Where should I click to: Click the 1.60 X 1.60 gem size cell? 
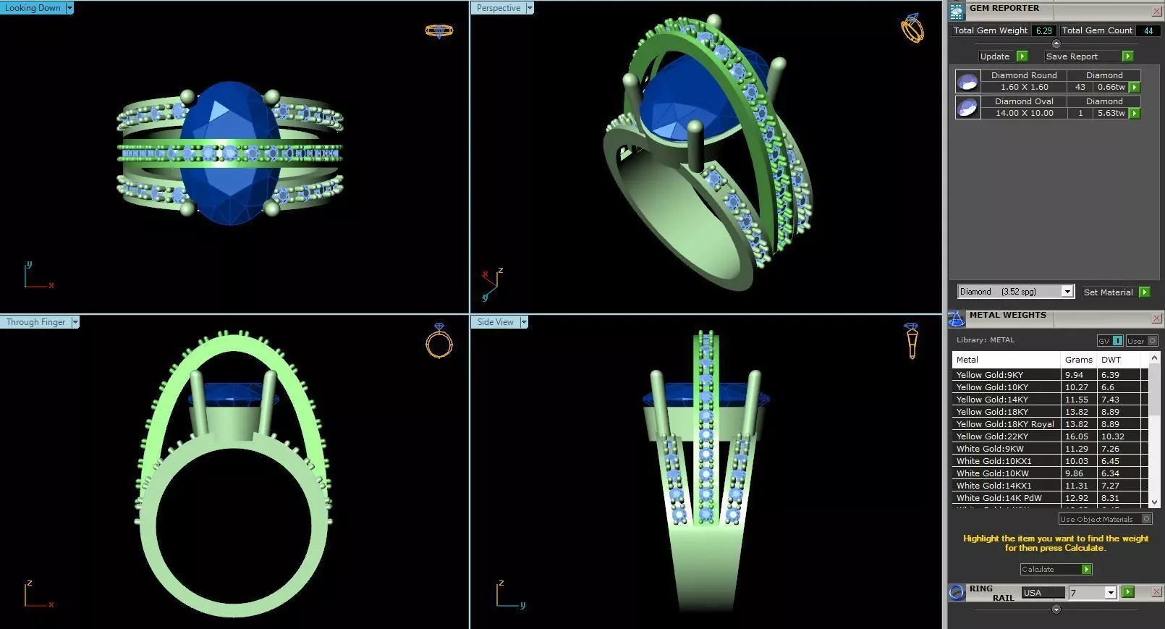click(1024, 87)
